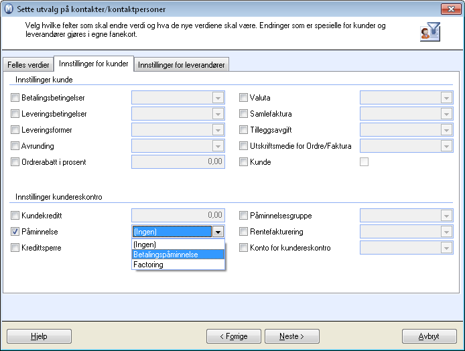Go back with the Forrige button
Image resolution: width=465 pixels, height=351 pixels.
234,336
